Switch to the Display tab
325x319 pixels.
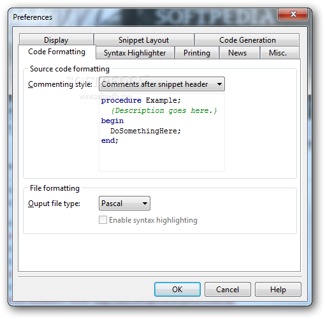pos(56,40)
